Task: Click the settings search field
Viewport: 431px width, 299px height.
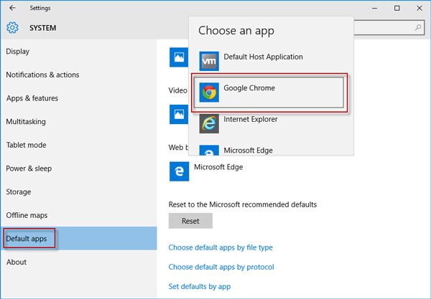Action: [x=389, y=27]
